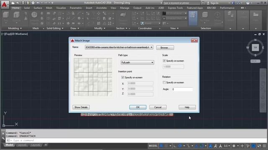Toggle Polar Tracking in status bar

(x=180, y=146)
